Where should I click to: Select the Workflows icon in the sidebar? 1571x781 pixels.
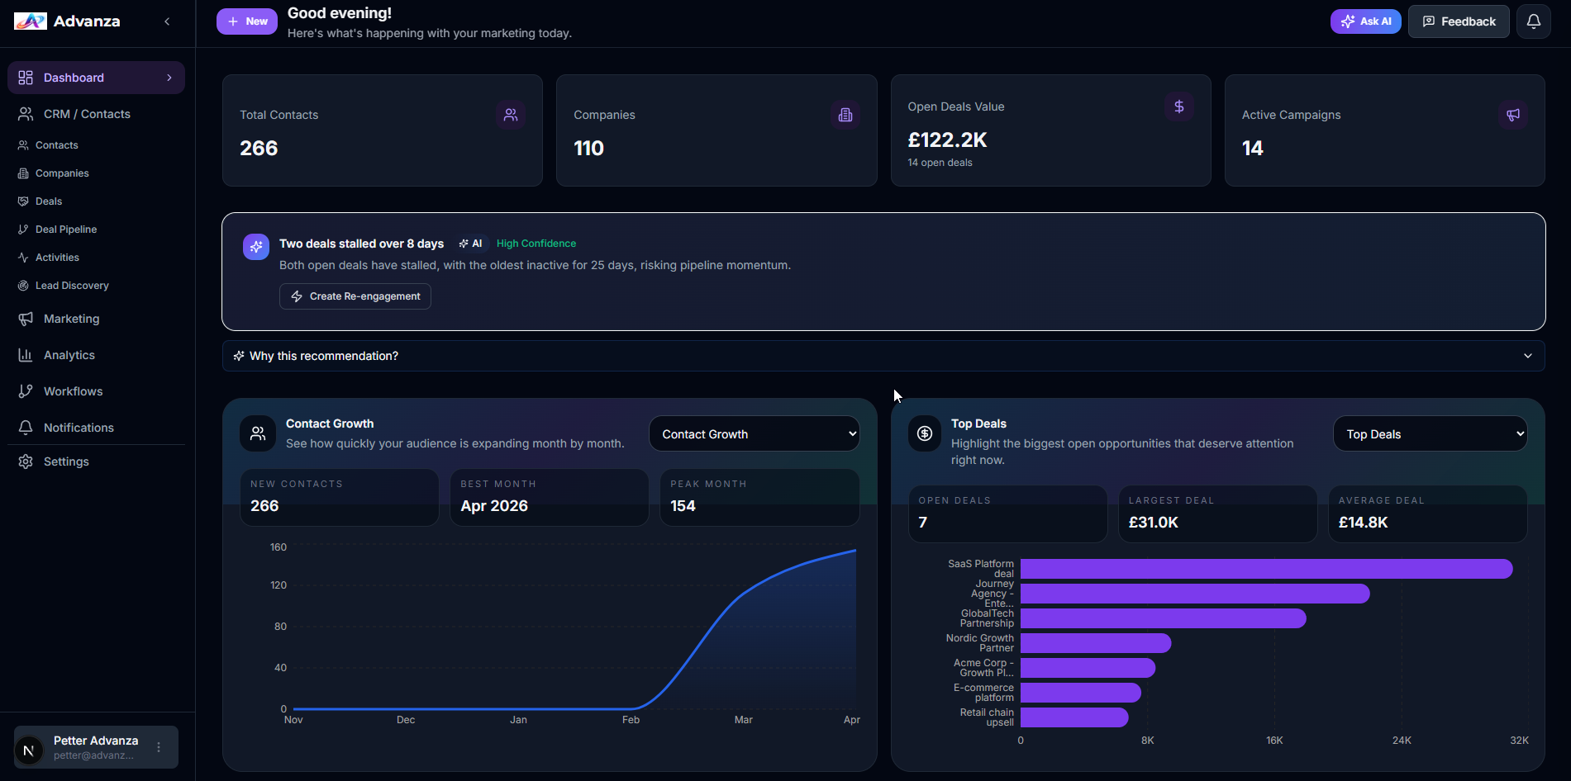[x=24, y=390]
